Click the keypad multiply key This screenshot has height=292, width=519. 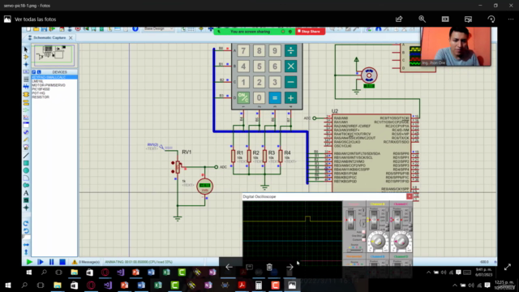[x=290, y=67]
